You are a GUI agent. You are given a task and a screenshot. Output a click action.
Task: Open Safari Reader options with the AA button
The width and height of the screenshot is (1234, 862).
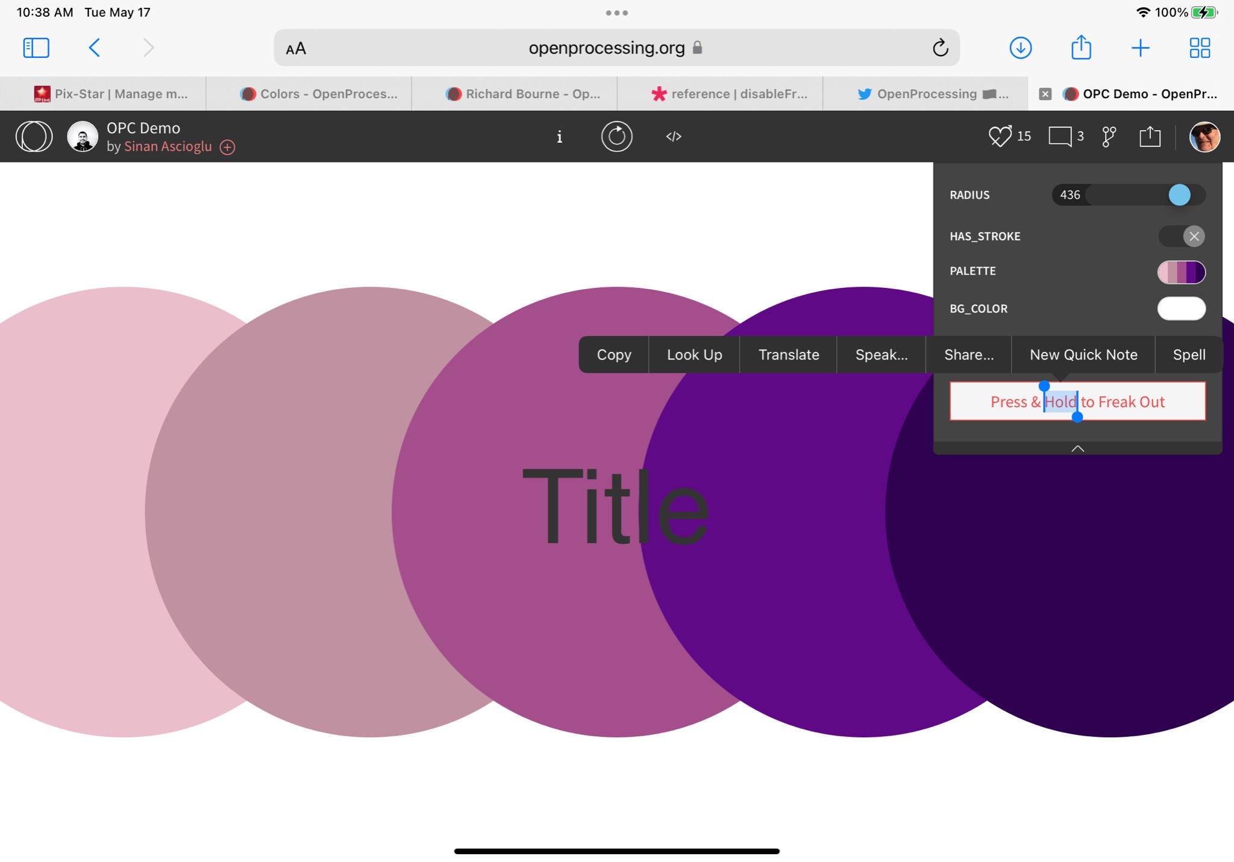pos(295,48)
